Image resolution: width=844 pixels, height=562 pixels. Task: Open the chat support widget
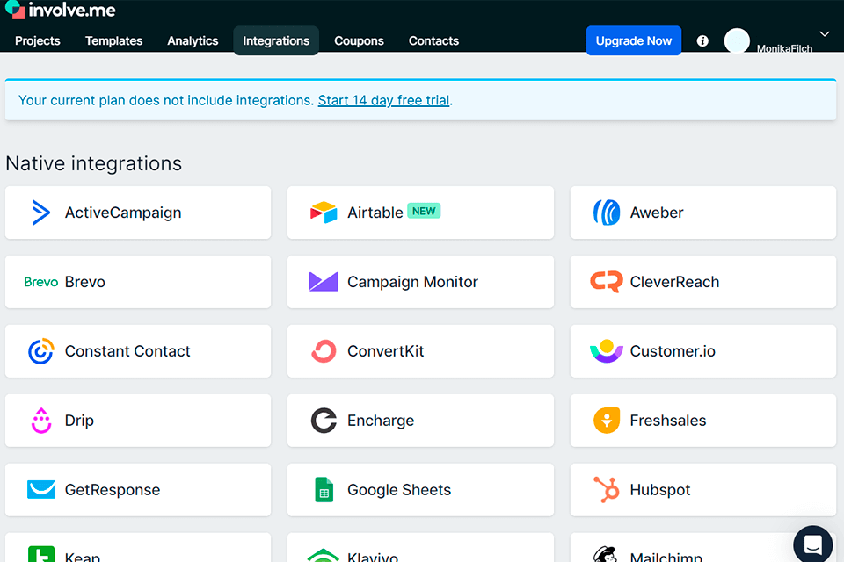pyautogui.click(x=812, y=544)
